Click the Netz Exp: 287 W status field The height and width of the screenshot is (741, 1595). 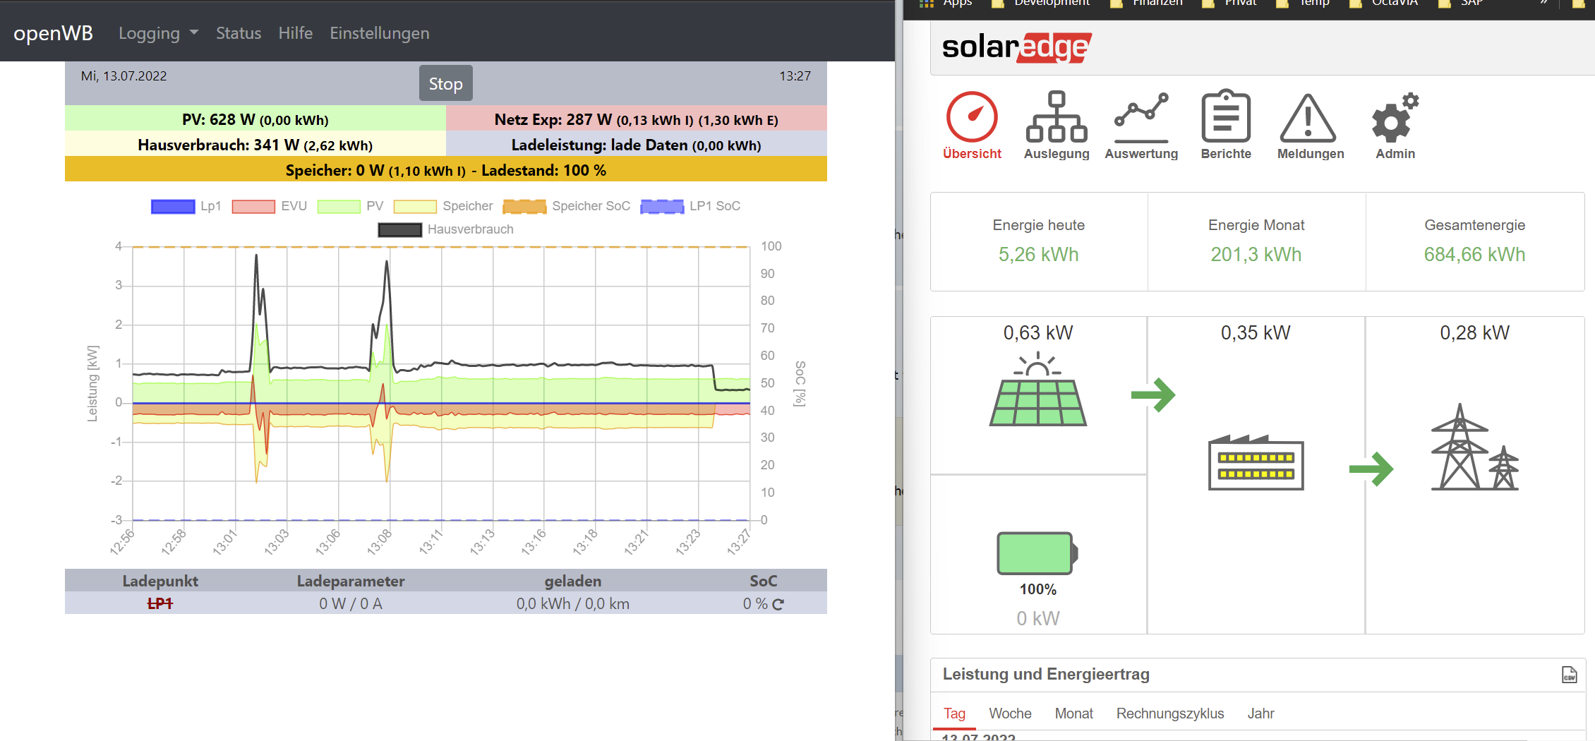pyautogui.click(x=637, y=119)
